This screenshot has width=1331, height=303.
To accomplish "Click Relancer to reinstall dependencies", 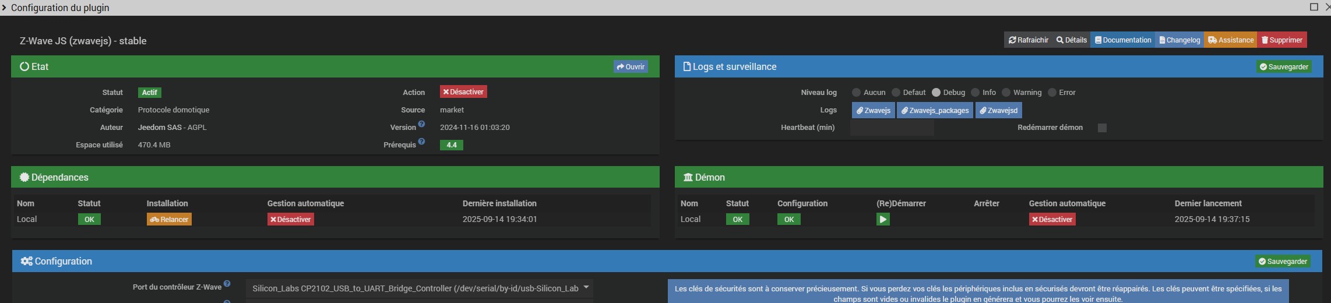I will point(169,219).
